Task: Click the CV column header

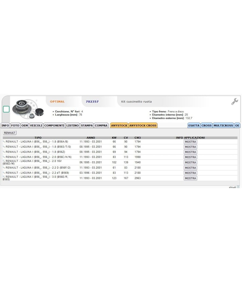Action: [126, 138]
